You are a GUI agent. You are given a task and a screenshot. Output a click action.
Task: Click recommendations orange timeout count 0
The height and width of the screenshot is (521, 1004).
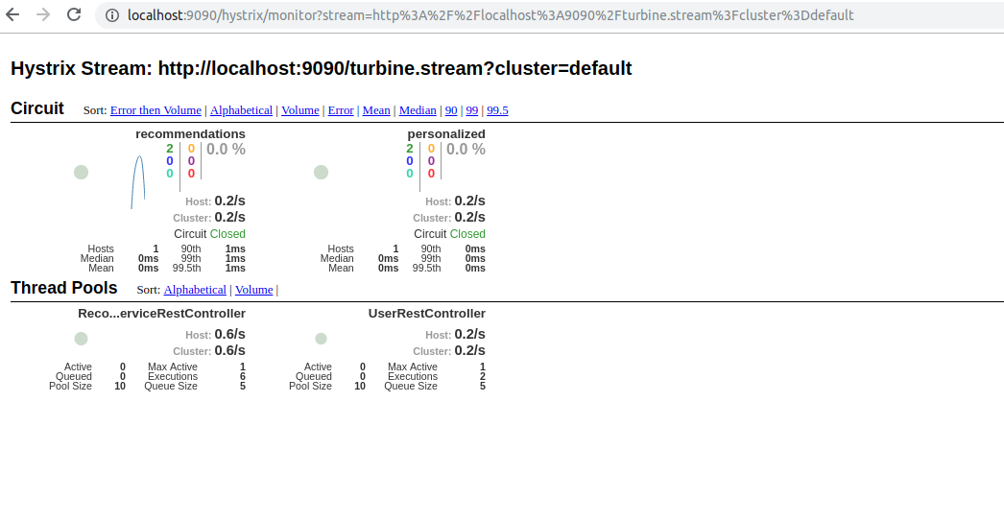click(x=191, y=149)
